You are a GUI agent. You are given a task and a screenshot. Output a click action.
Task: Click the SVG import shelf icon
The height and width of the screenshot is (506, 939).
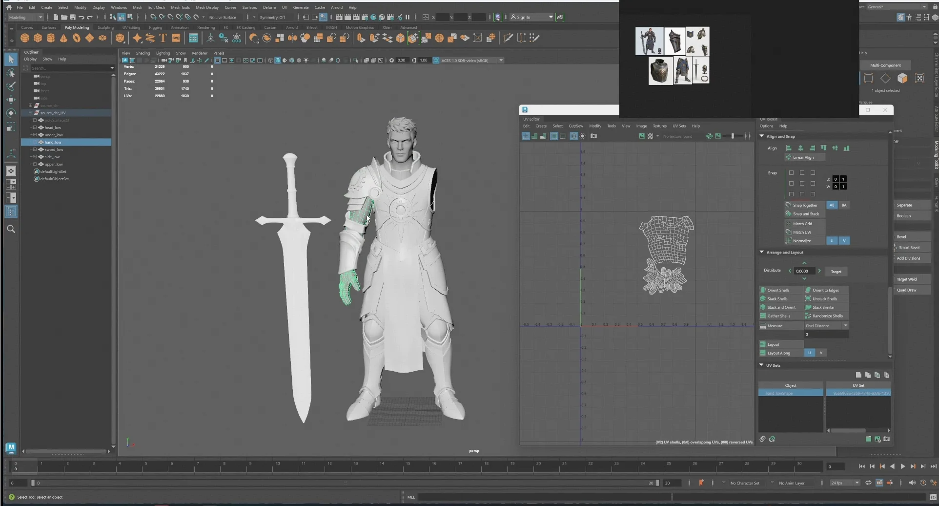[176, 38]
